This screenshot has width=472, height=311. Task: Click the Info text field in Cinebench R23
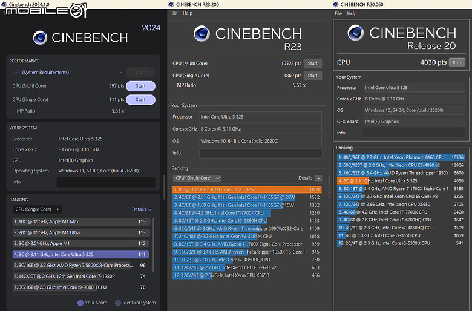point(261,154)
